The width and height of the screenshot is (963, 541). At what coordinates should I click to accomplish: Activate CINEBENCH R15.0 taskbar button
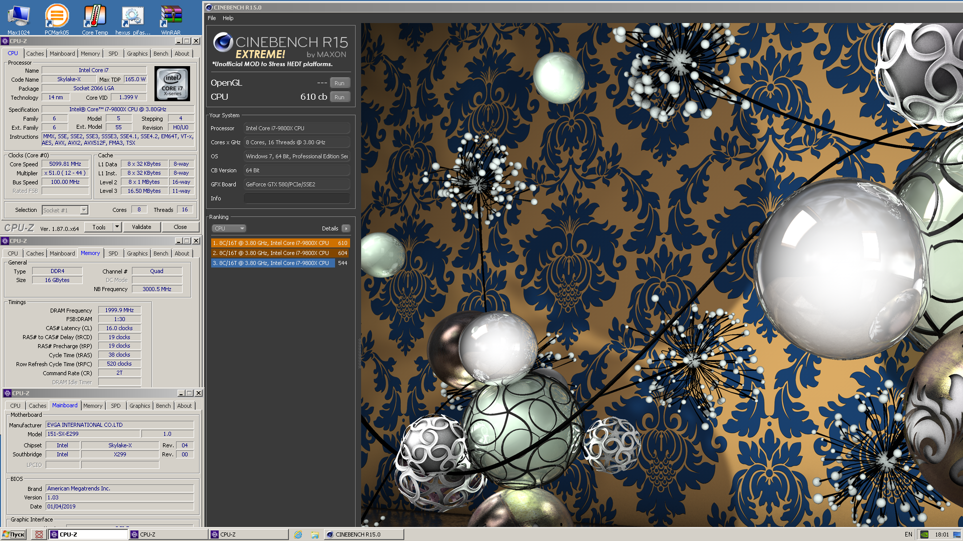coord(364,534)
